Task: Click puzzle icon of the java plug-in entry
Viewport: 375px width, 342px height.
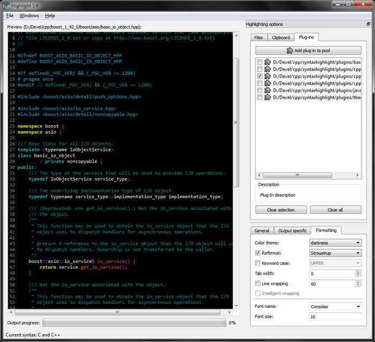Action: pos(268,90)
